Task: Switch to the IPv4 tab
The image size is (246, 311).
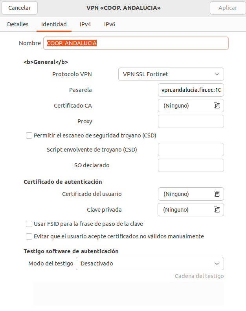Action: 85,24
